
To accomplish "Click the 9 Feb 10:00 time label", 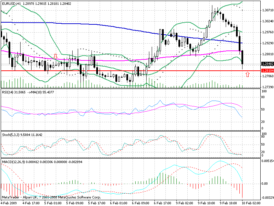I will [x=207, y=203].
